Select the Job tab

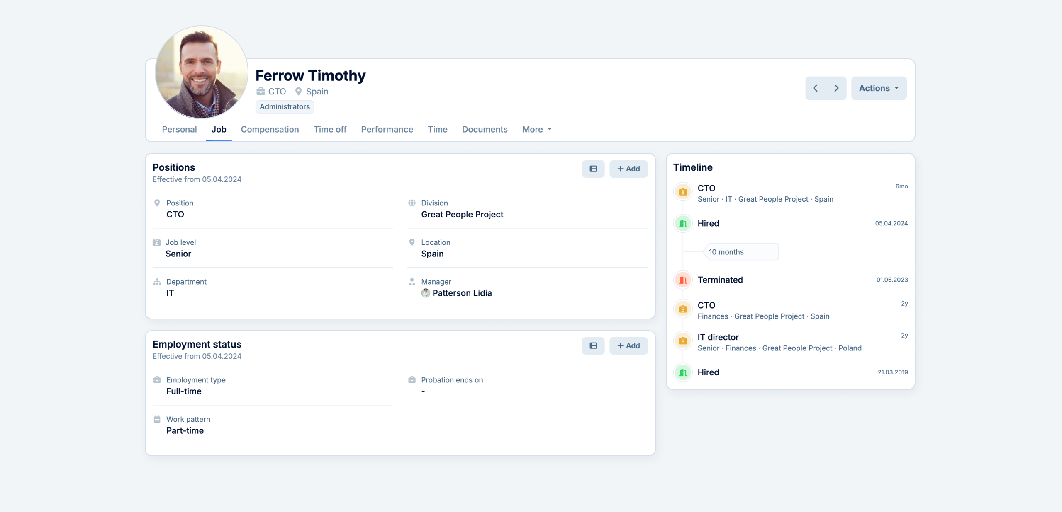click(x=219, y=129)
